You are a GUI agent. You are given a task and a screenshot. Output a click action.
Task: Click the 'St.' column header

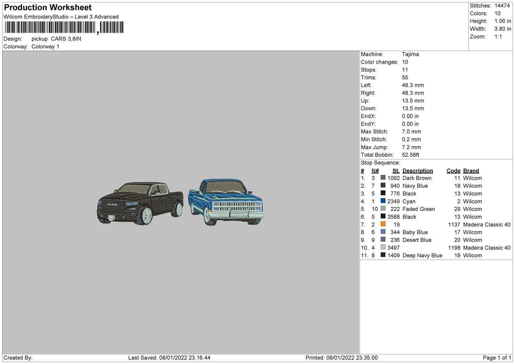pos(396,171)
